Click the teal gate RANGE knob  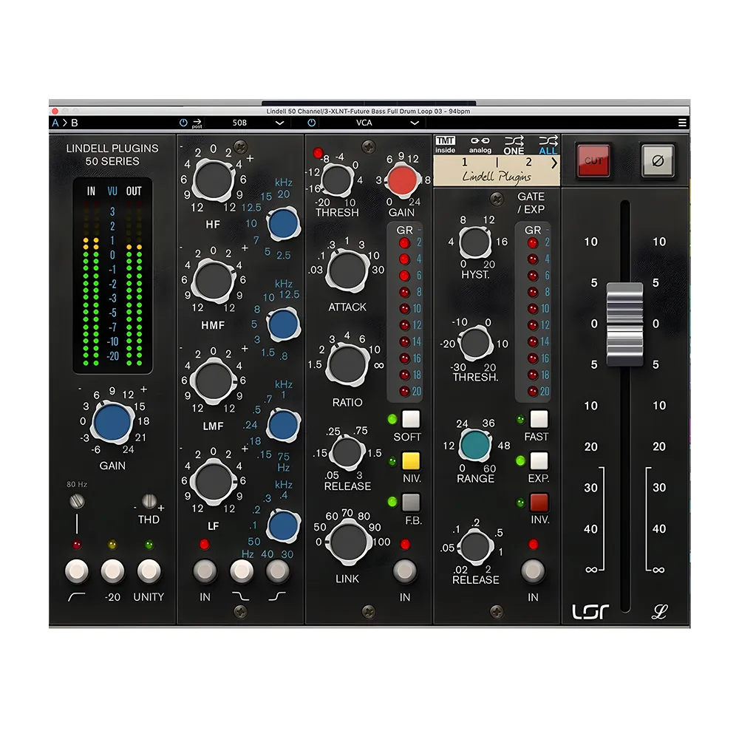tap(475, 444)
